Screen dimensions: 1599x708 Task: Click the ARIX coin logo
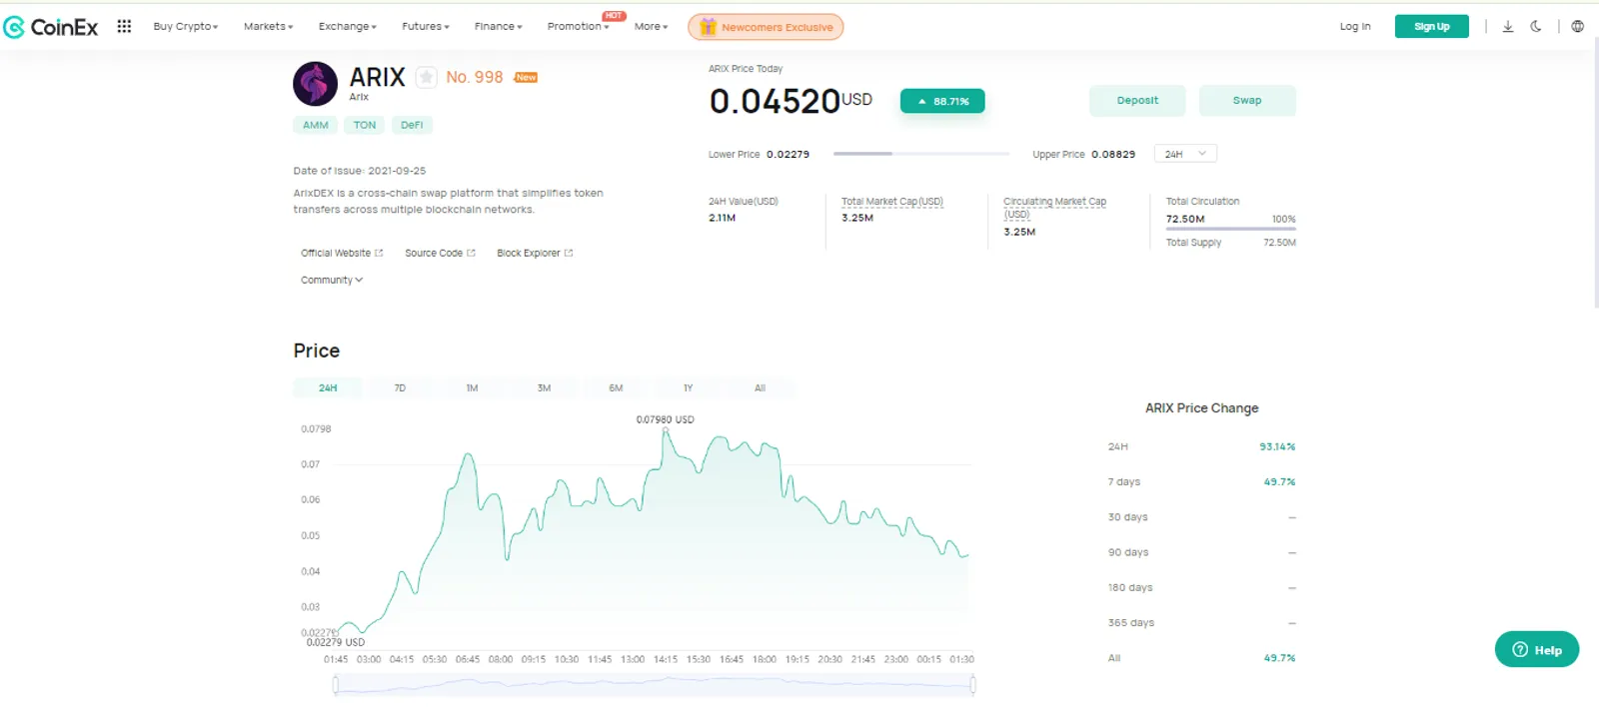(x=315, y=84)
